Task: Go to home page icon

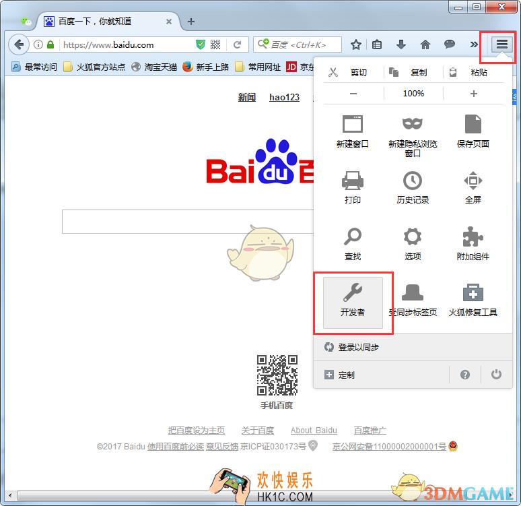Action: click(425, 44)
